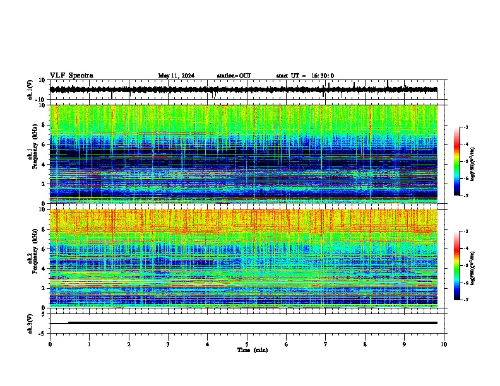Click the '-10' tick on the ch.1(V) axis

(x=41, y=100)
